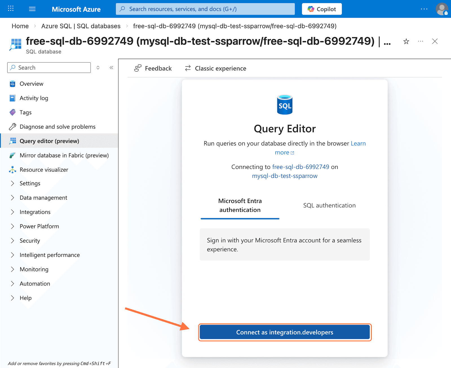This screenshot has width=451, height=368.
Task: Open Diagnose and solve problems
Action: point(58,127)
